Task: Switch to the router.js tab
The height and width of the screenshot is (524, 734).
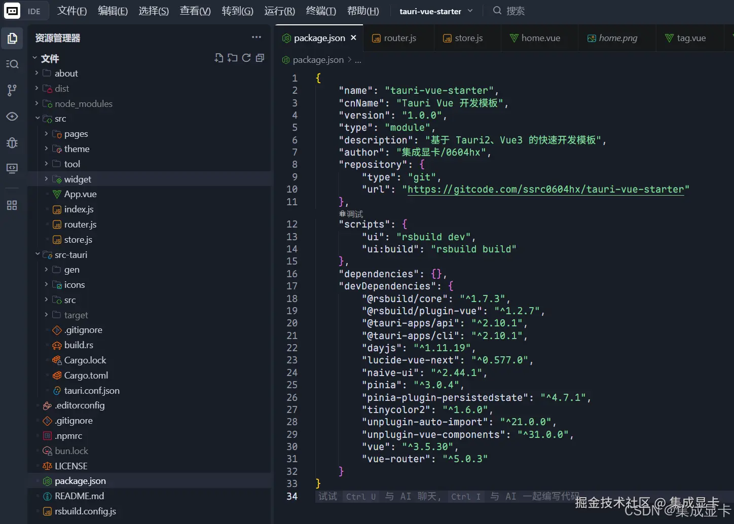Action: [x=399, y=38]
